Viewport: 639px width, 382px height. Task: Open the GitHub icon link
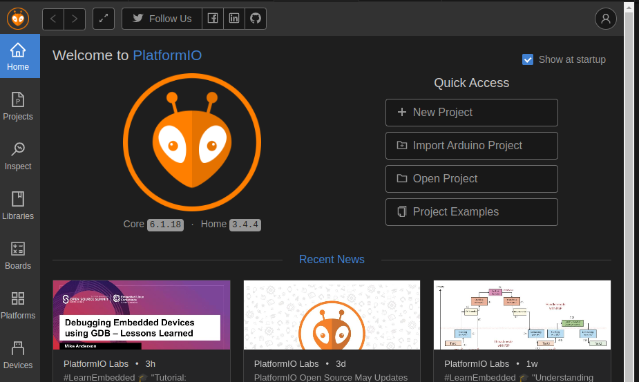[256, 19]
